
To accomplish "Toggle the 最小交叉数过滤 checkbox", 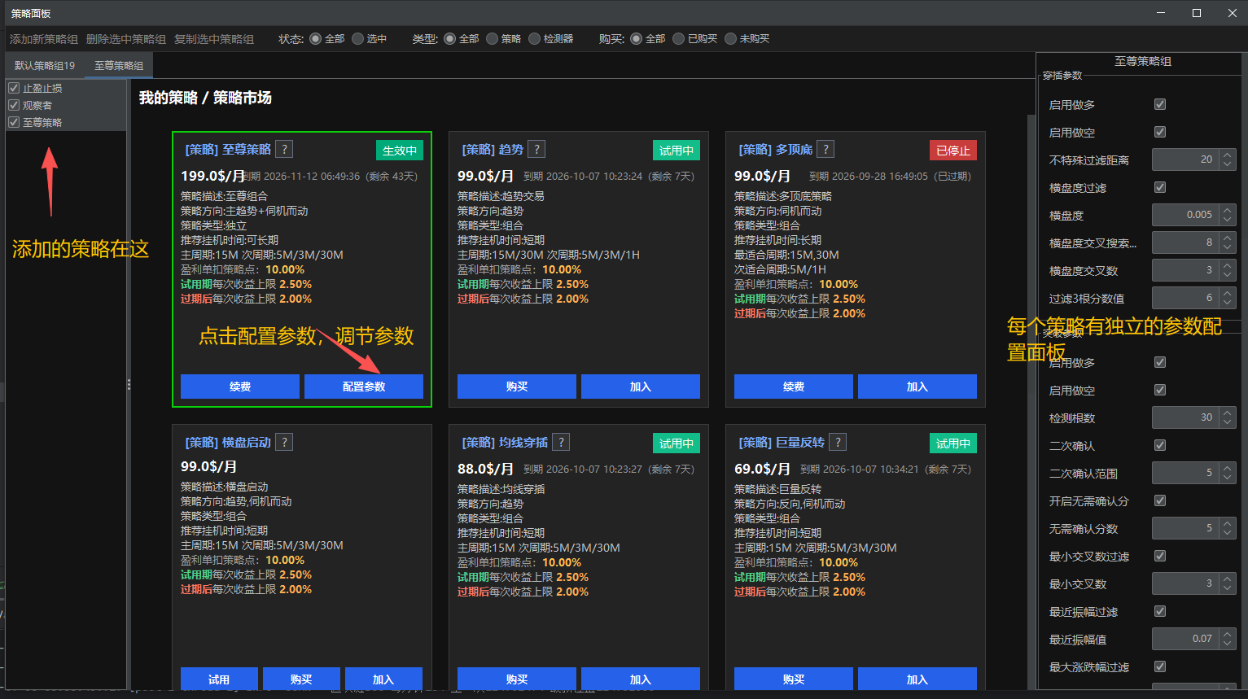I will tap(1160, 556).
